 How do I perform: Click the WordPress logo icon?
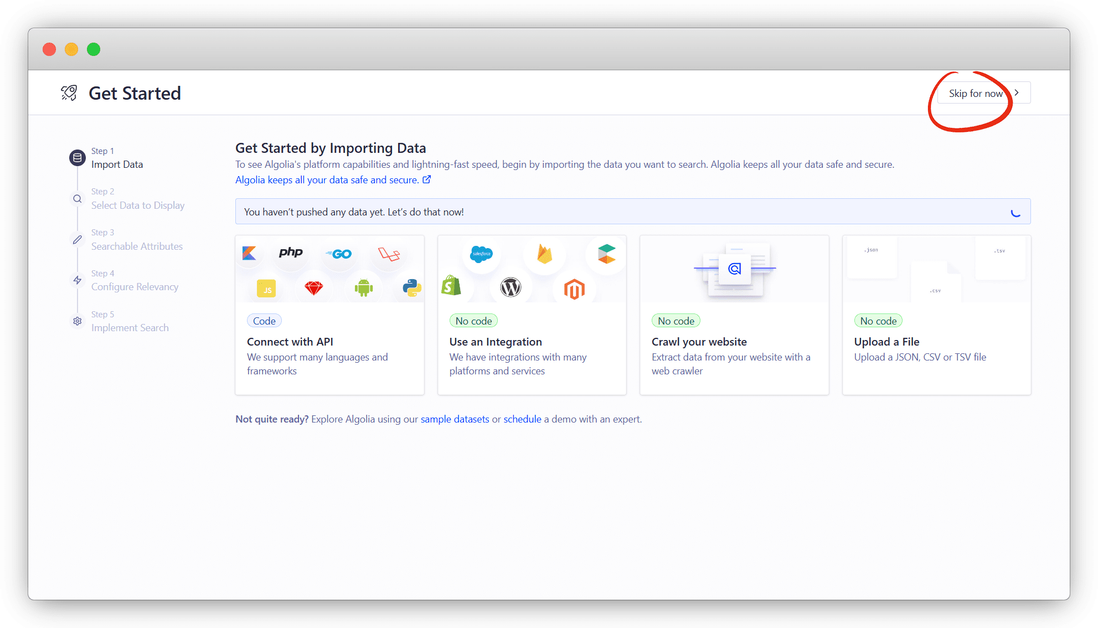coord(511,287)
